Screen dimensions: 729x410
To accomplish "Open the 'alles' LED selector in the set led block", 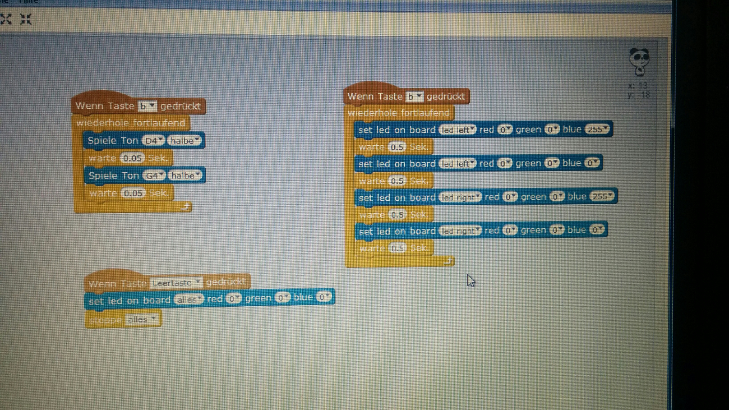I will pyautogui.click(x=189, y=300).
